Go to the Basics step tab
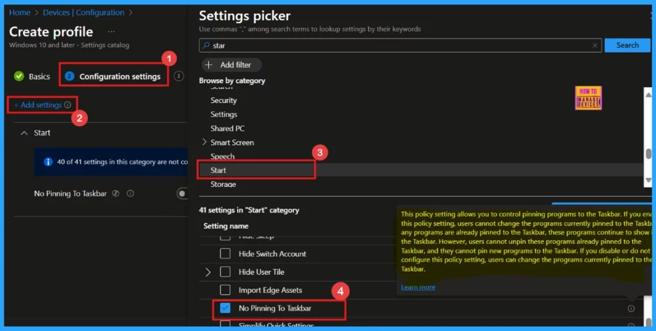The width and height of the screenshot is (656, 331). point(32,76)
